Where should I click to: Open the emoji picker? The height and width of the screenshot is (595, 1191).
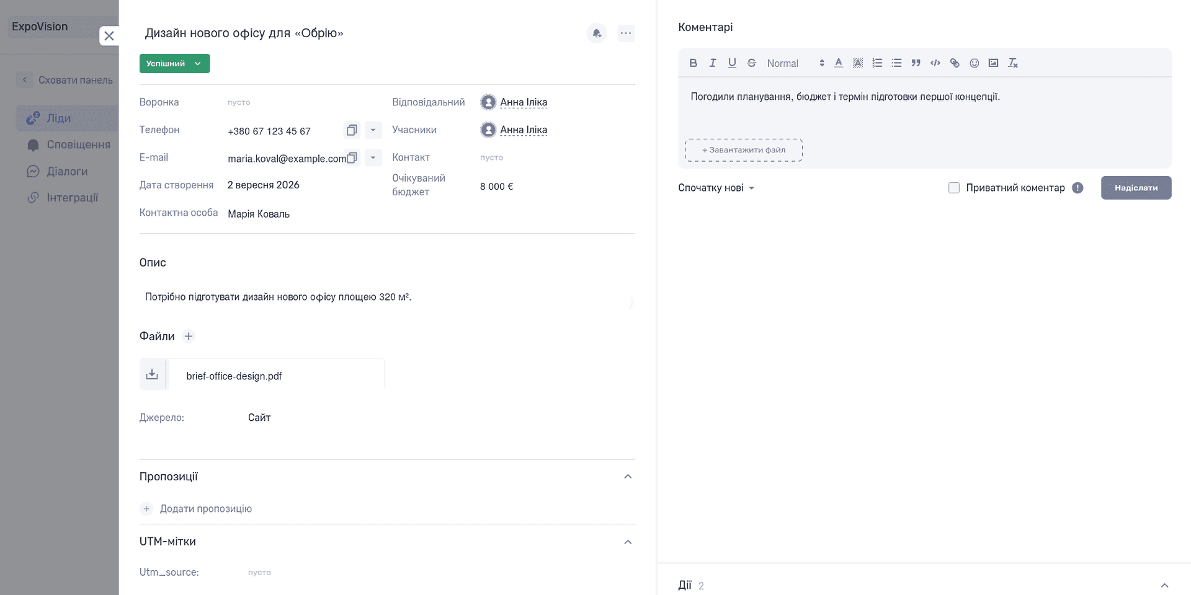[x=974, y=63]
